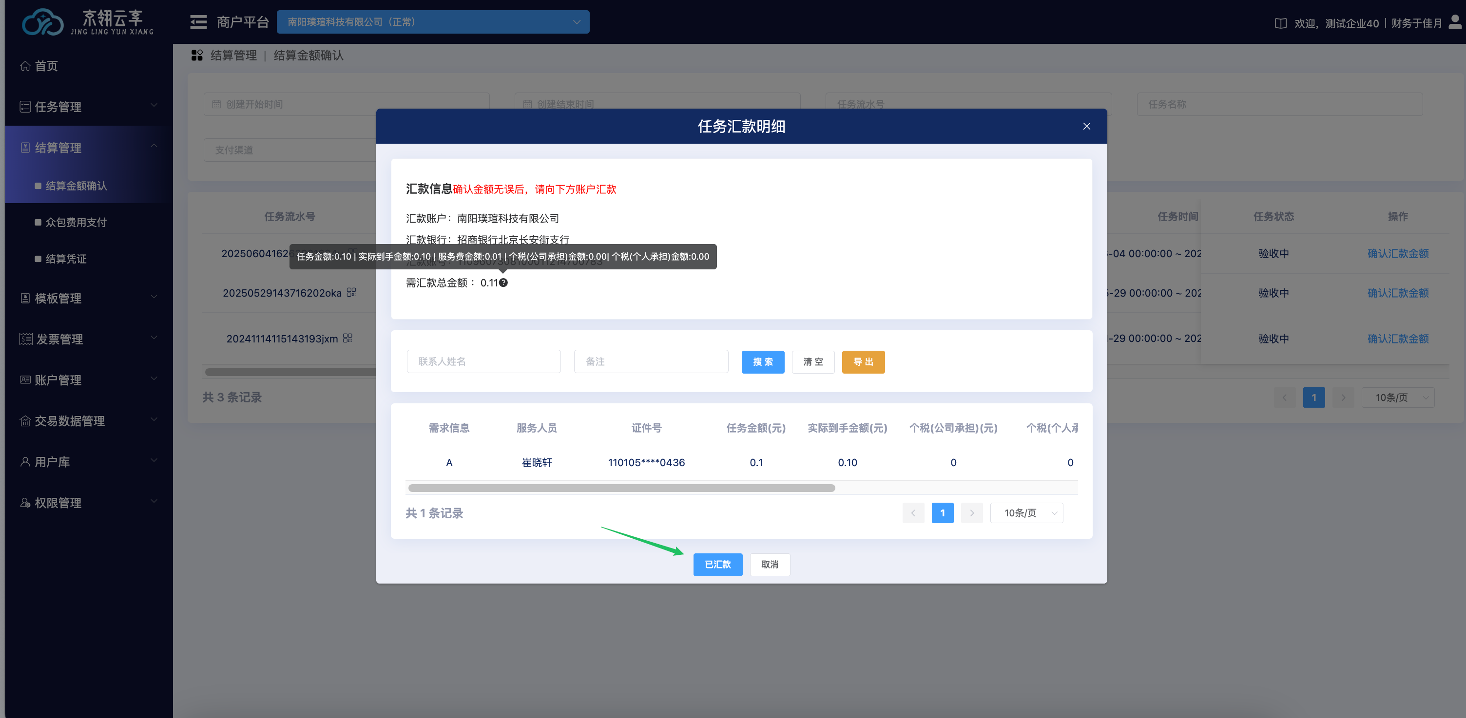This screenshot has width=1466, height=718.
Task: Click QR code icon next to 20250529143716202oka
Action: tap(351, 292)
